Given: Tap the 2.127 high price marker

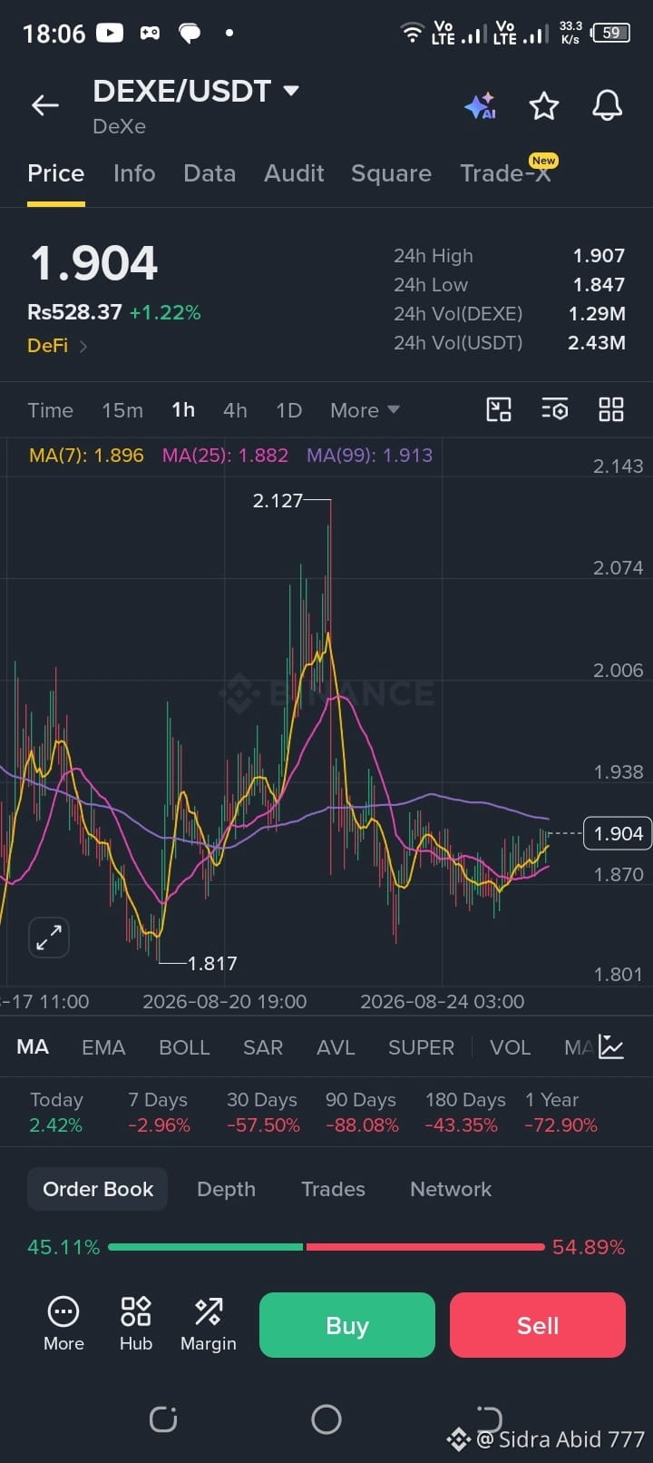Looking at the screenshot, I should [x=278, y=501].
